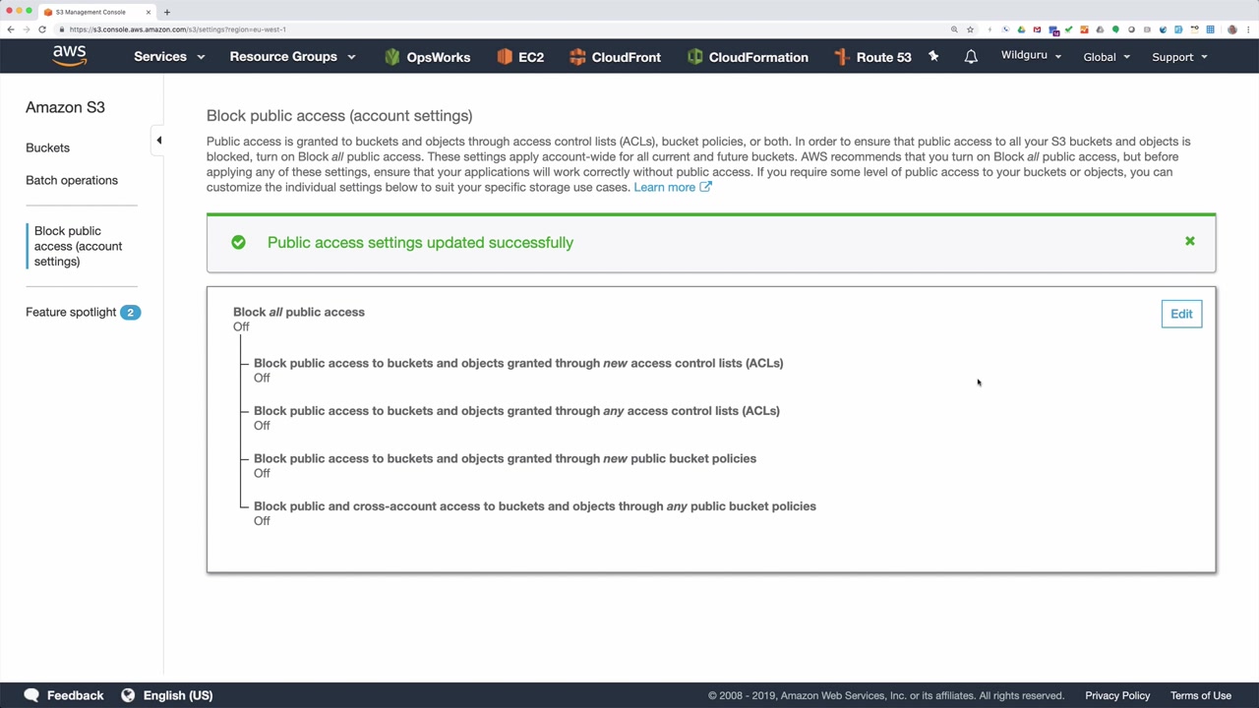Viewport: 1259px width, 708px height.
Task: Click the "Block public access (account settings)" page title
Action: [339, 116]
